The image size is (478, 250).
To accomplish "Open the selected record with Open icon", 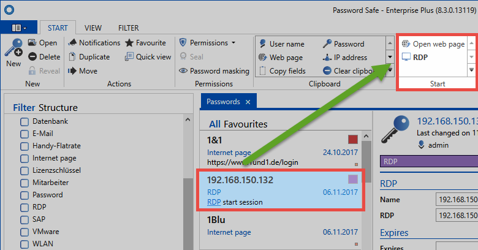I will pyautogui.click(x=42, y=43).
